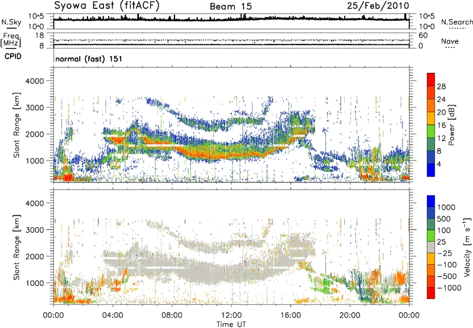Click the '4000' tick on the velocity panel axis
The height and width of the screenshot is (328, 473).
[x=34, y=203]
